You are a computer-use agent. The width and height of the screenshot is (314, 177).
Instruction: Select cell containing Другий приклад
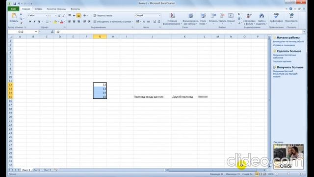coord(184,97)
